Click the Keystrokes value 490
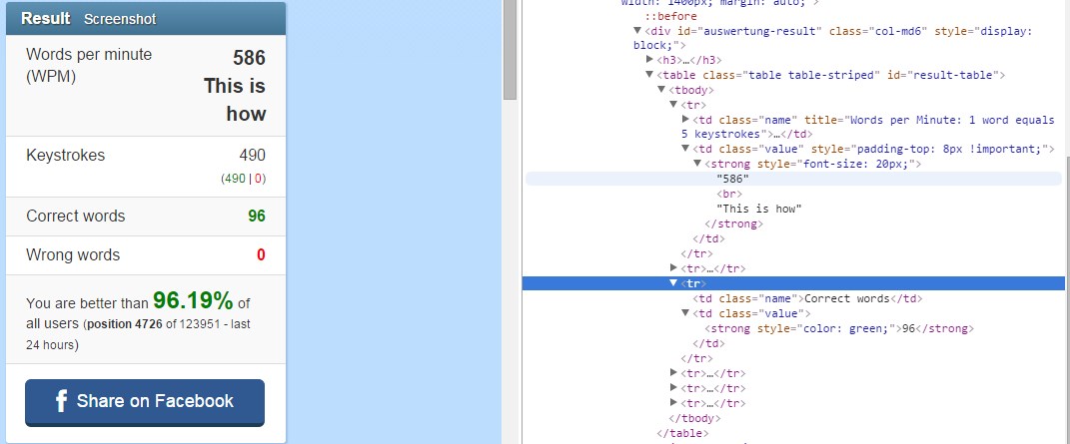The width and height of the screenshot is (1070, 444). pos(252,155)
